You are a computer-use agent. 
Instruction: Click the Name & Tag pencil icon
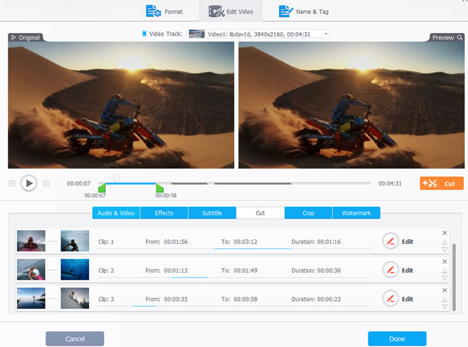pyautogui.click(x=285, y=11)
